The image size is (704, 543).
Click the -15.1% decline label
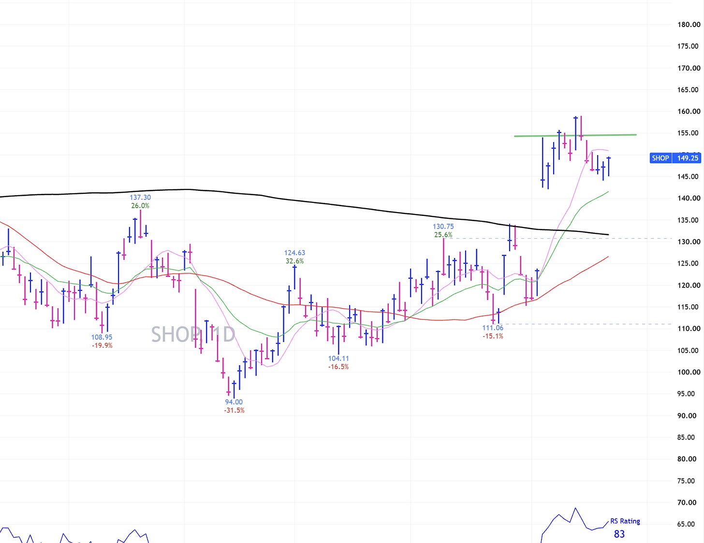(x=493, y=336)
